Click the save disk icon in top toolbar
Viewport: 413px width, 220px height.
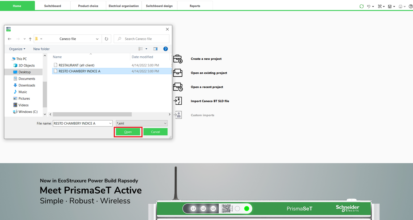pos(390,6)
